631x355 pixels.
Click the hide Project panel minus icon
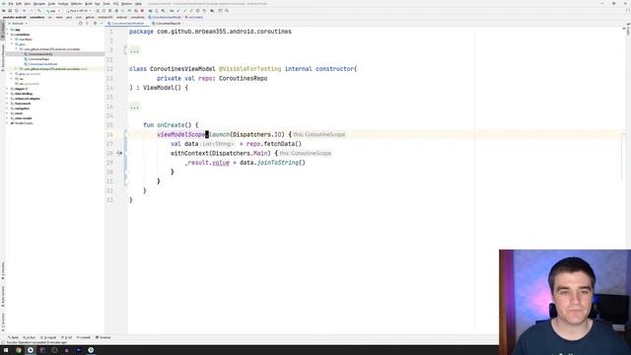coord(101,24)
